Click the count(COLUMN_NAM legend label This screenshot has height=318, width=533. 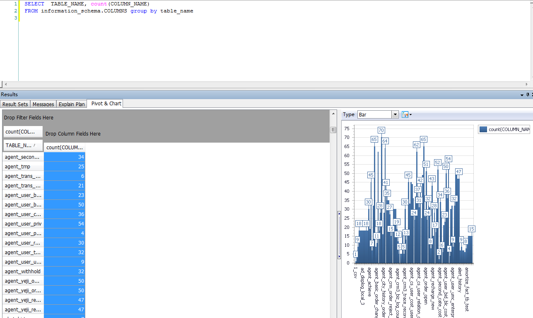coord(509,129)
